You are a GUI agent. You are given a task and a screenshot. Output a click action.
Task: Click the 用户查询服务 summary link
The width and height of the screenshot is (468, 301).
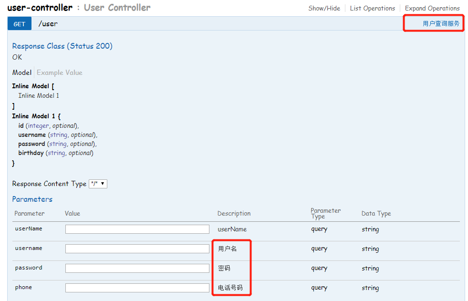click(x=441, y=23)
